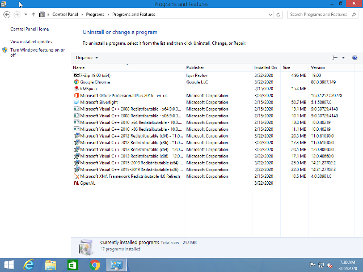Image resolution: width=363 pixels, height=272 pixels.
Task: Open Turn Windows features on or off
Action: (37, 52)
